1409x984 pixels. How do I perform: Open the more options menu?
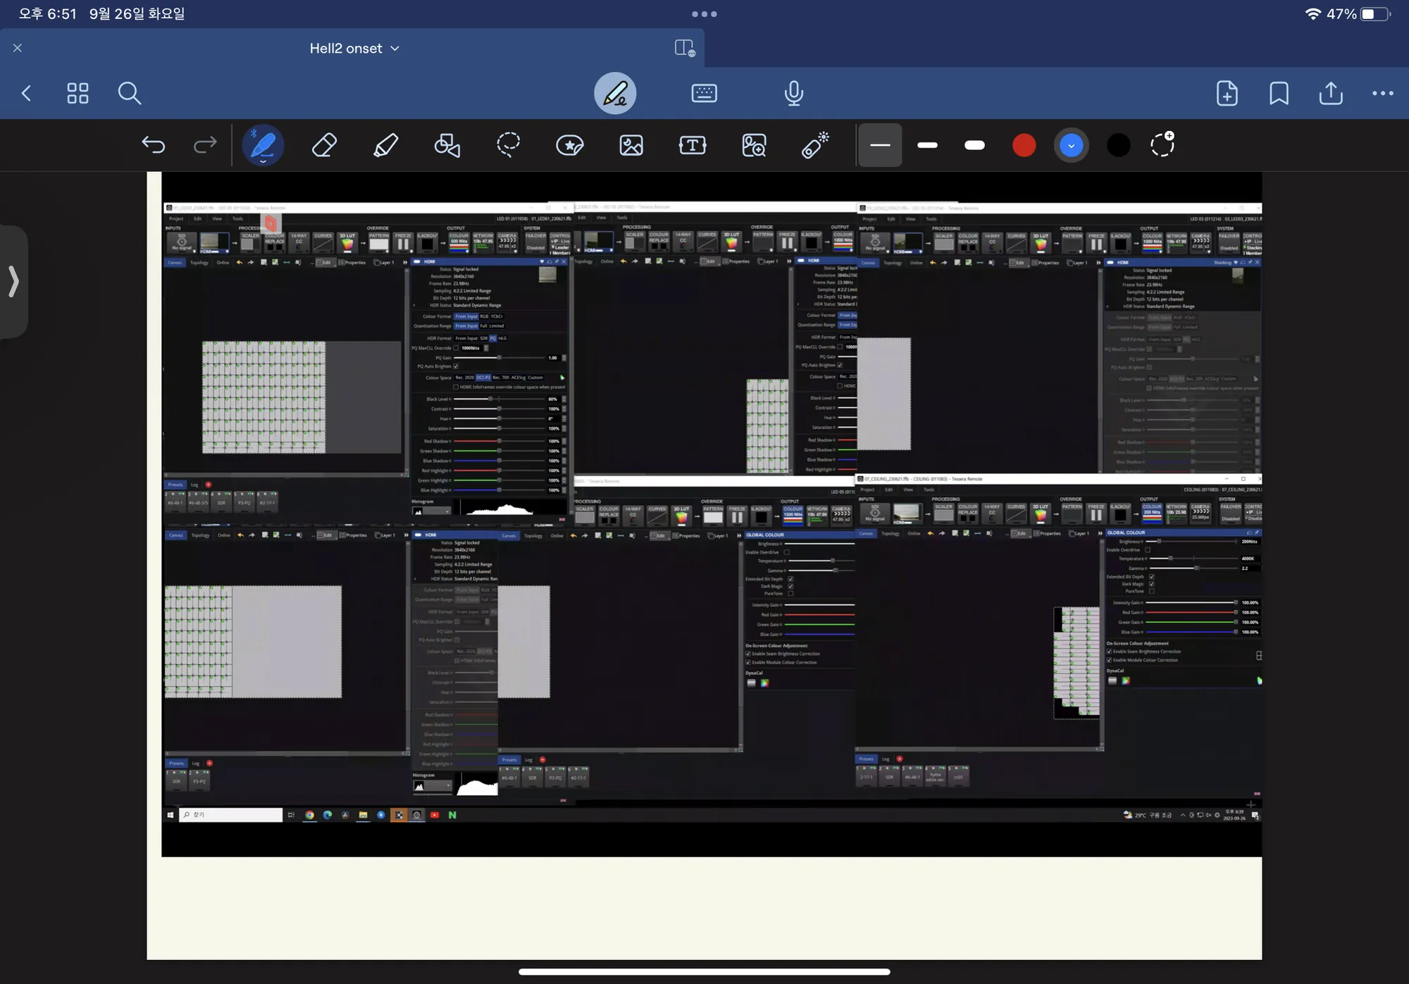(x=1382, y=93)
